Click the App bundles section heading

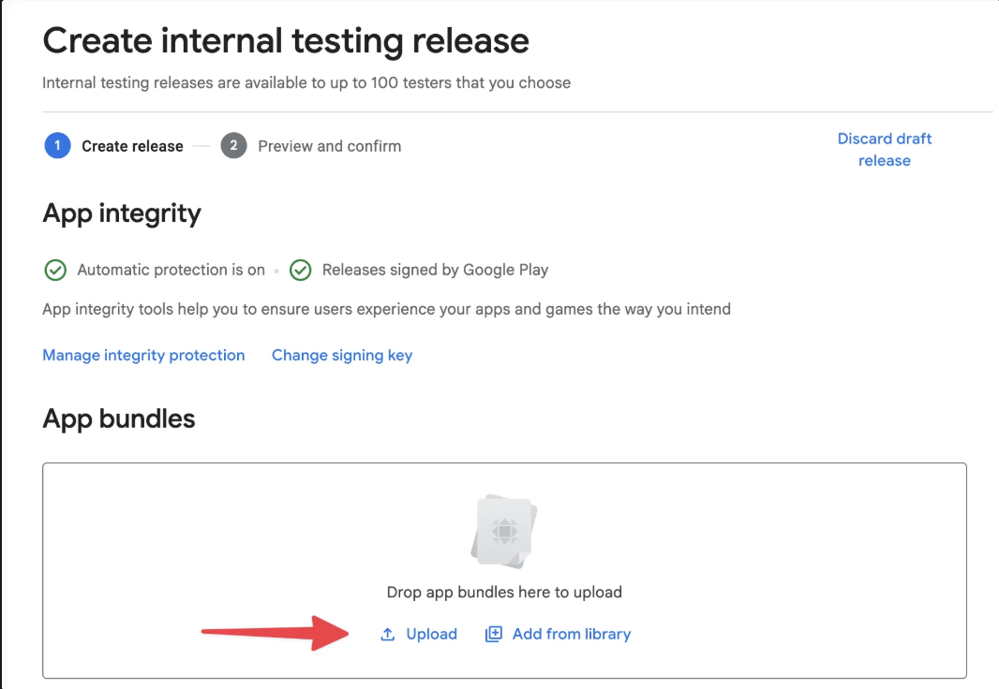coord(119,418)
